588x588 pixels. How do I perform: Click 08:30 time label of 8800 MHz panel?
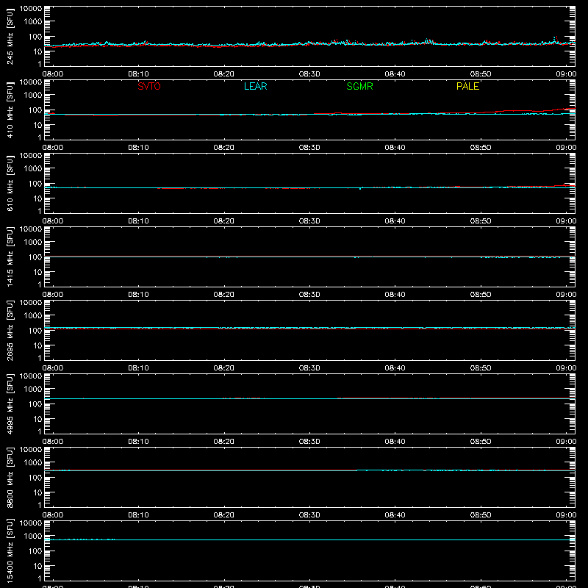[x=309, y=515]
